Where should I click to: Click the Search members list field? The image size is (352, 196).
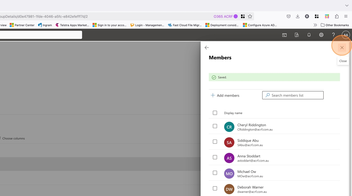tap(293, 95)
